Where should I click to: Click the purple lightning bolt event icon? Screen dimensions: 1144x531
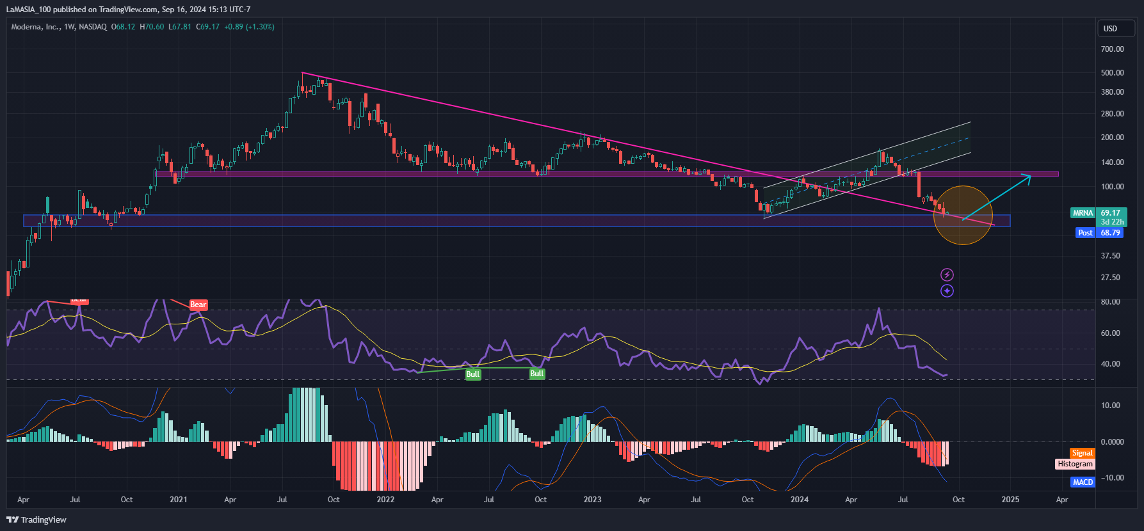(947, 275)
